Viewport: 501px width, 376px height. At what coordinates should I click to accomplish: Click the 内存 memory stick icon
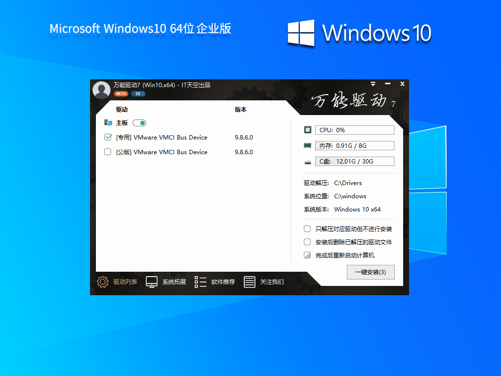point(307,145)
